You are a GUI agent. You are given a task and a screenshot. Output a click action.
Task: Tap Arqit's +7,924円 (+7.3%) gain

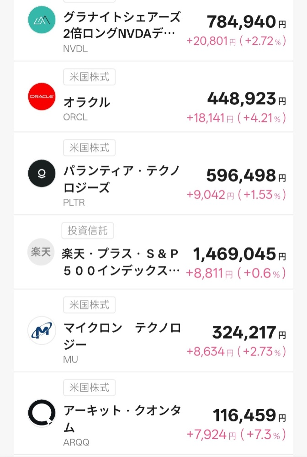[236, 433]
